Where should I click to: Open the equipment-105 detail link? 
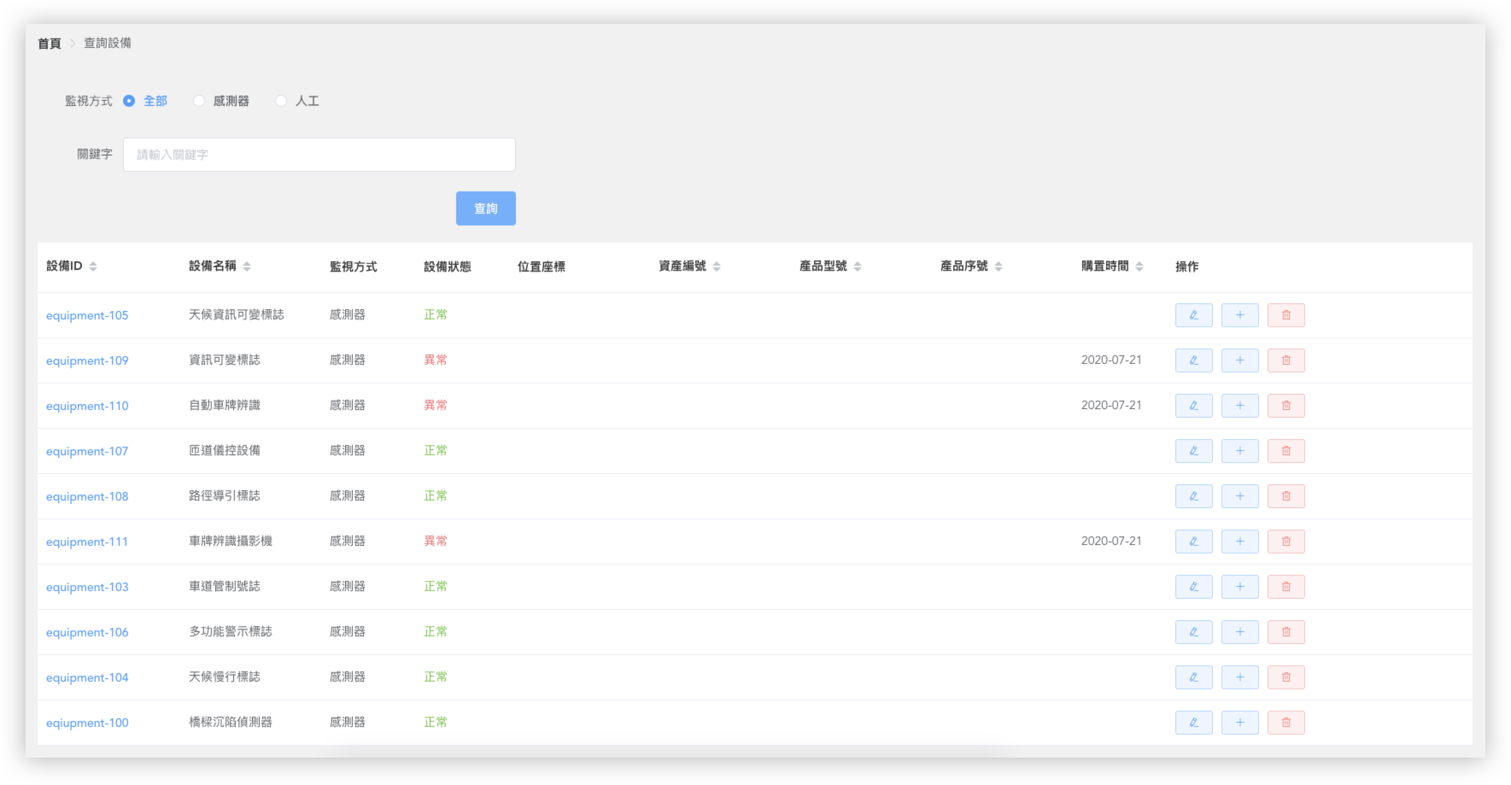pos(87,315)
